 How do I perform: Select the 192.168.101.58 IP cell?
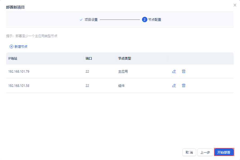point(19,86)
